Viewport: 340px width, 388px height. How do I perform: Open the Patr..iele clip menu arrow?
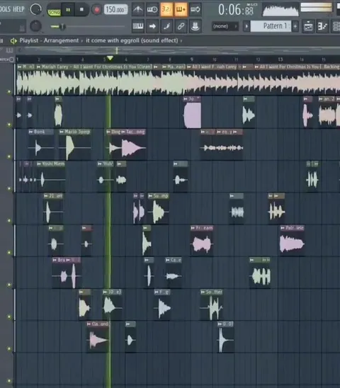[x=283, y=228]
